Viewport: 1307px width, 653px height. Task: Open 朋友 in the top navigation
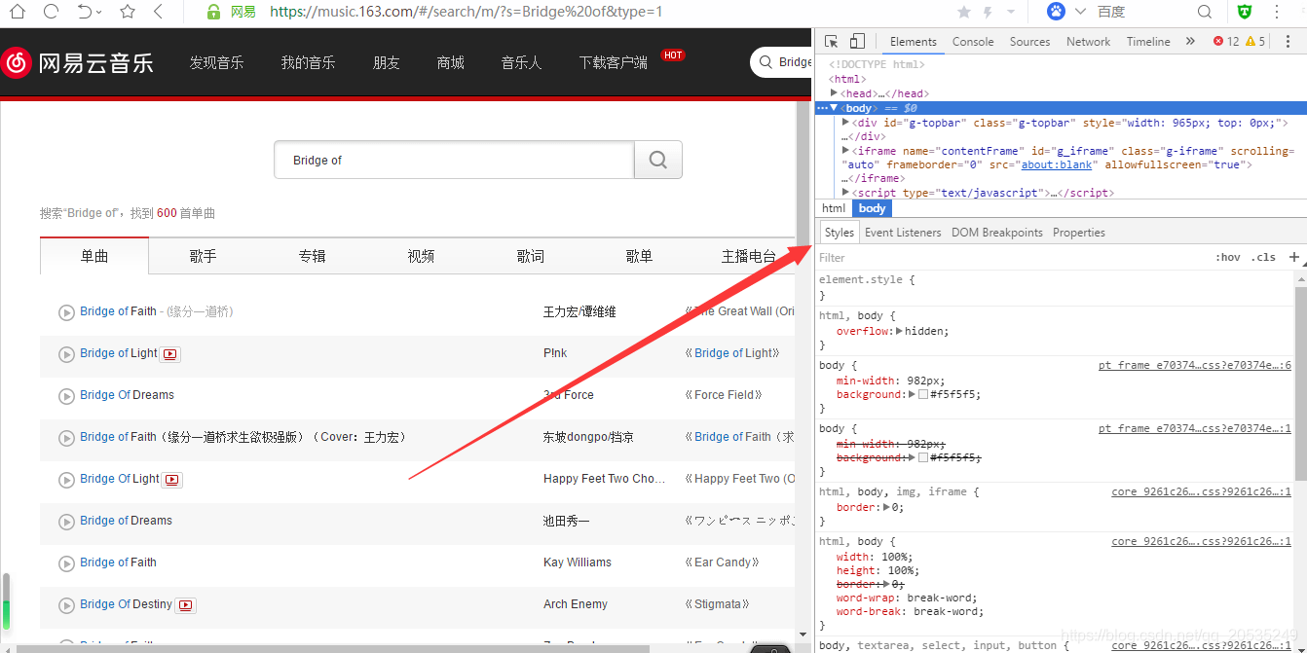[386, 62]
